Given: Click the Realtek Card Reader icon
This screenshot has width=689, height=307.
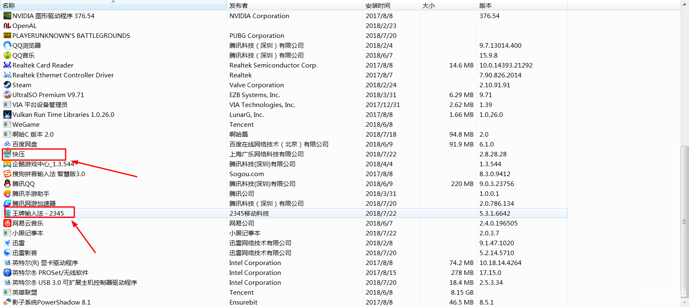Looking at the screenshot, I should [7, 65].
